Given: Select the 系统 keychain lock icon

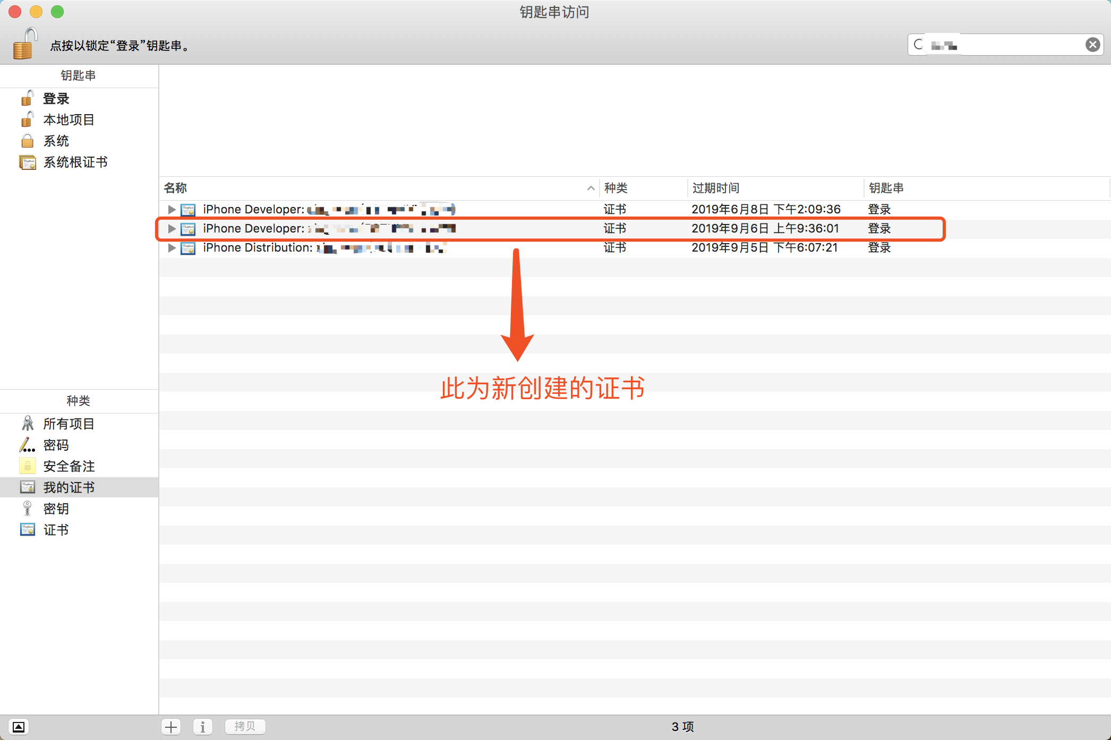Looking at the screenshot, I should (x=28, y=141).
